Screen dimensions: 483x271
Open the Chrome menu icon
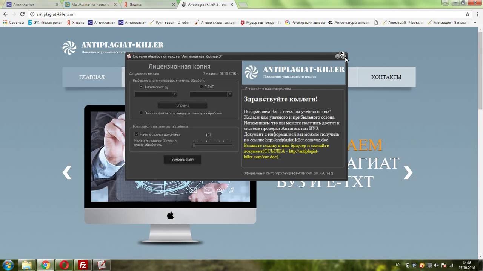click(477, 14)
